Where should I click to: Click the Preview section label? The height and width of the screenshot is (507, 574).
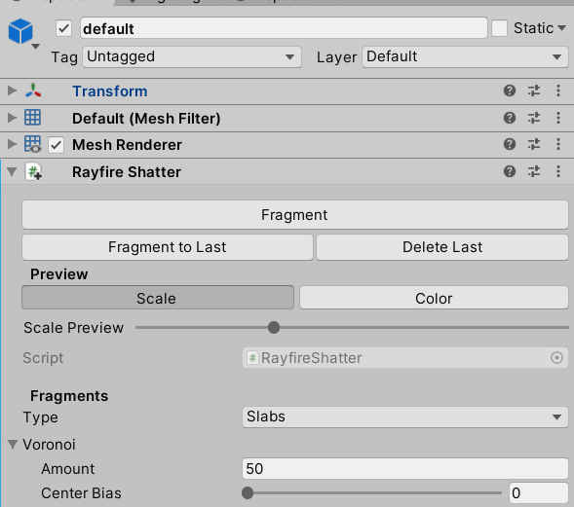tap(58, 274)
